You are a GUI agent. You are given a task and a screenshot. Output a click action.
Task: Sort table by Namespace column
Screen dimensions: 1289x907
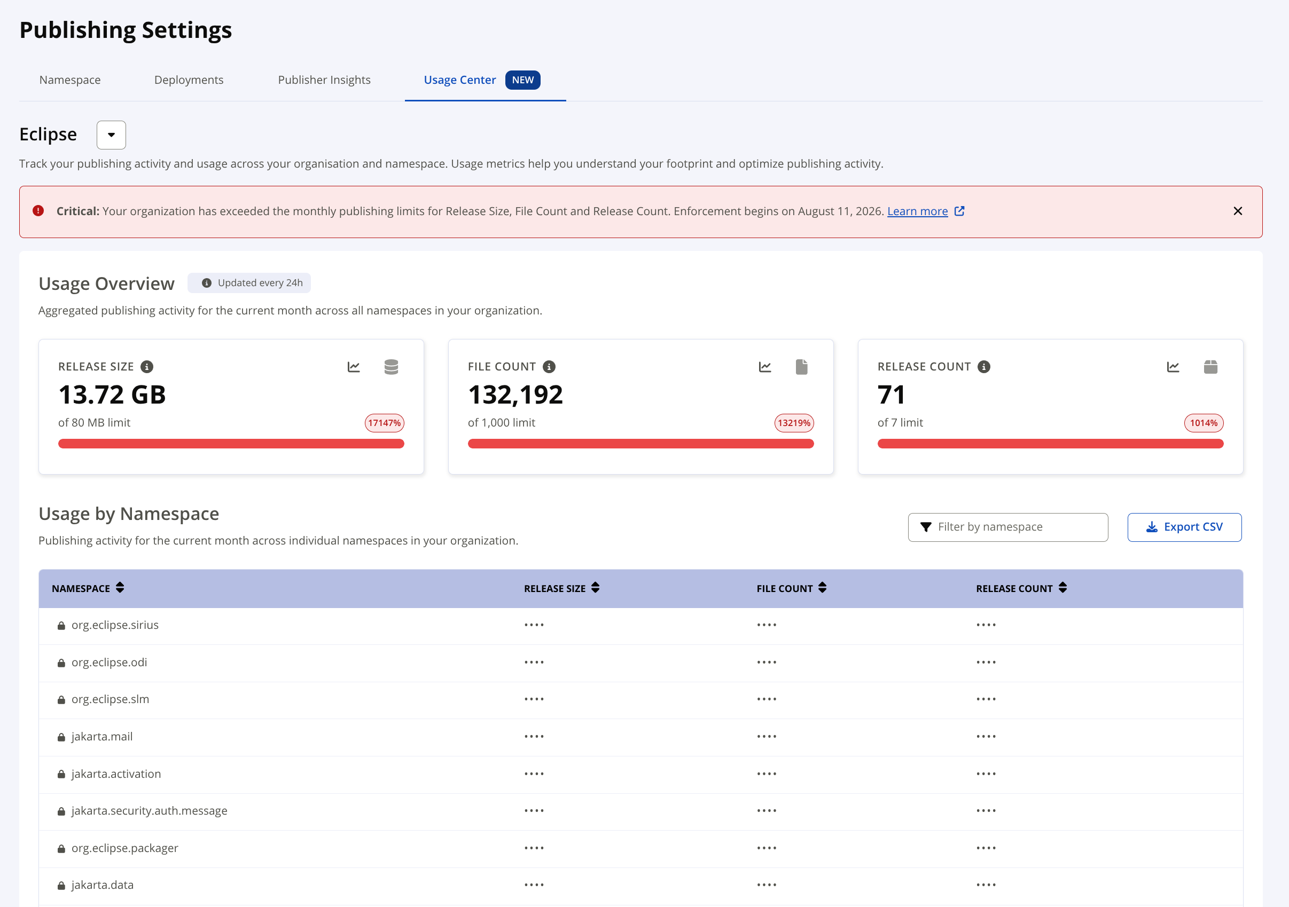click(120, 588)
